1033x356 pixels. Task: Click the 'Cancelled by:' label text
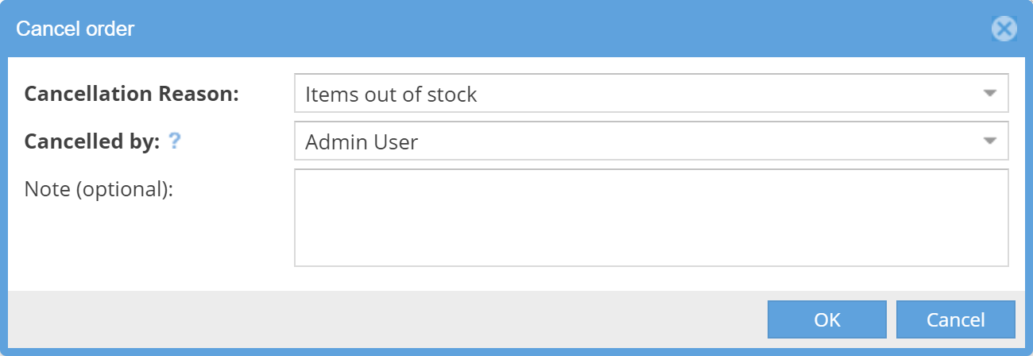pos(93,141)
